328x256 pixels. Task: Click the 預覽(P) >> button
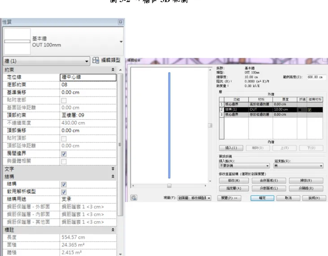(x=229, y=198)
